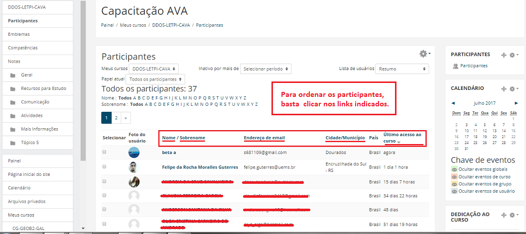Click Recursos para Estudo folder icon
526x234 pixels.
coord(13,89)
